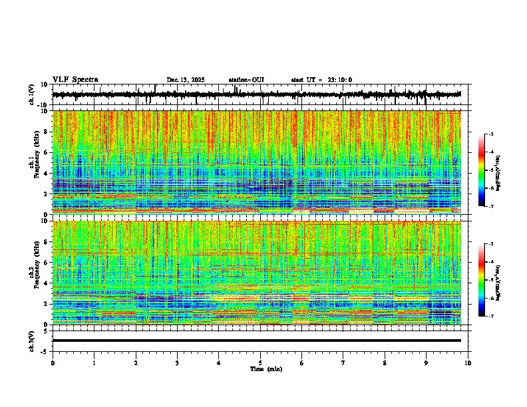Viewport: 527px width, 407px height.
Task: Select the date text "Dec. 13, 2025"
Action: [x=186, y=80]
